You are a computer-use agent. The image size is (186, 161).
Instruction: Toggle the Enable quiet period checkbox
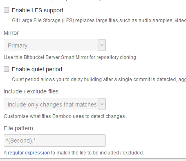pyautogui.click(x=6, y=69)
